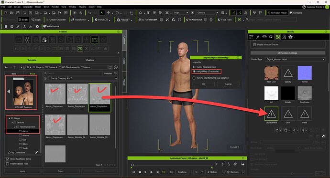Image resolution: width=330 pixels, height=178 pixels.
Task: Open project using the folder icon
Action: click(12, 13)
